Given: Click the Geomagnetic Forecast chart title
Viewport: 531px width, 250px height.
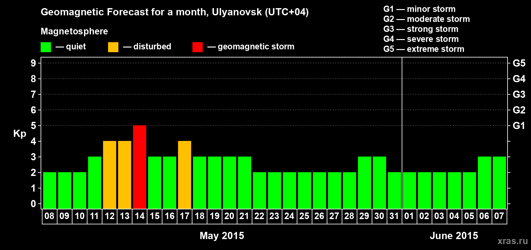Looking at the screenshot, I should (175, 12).
